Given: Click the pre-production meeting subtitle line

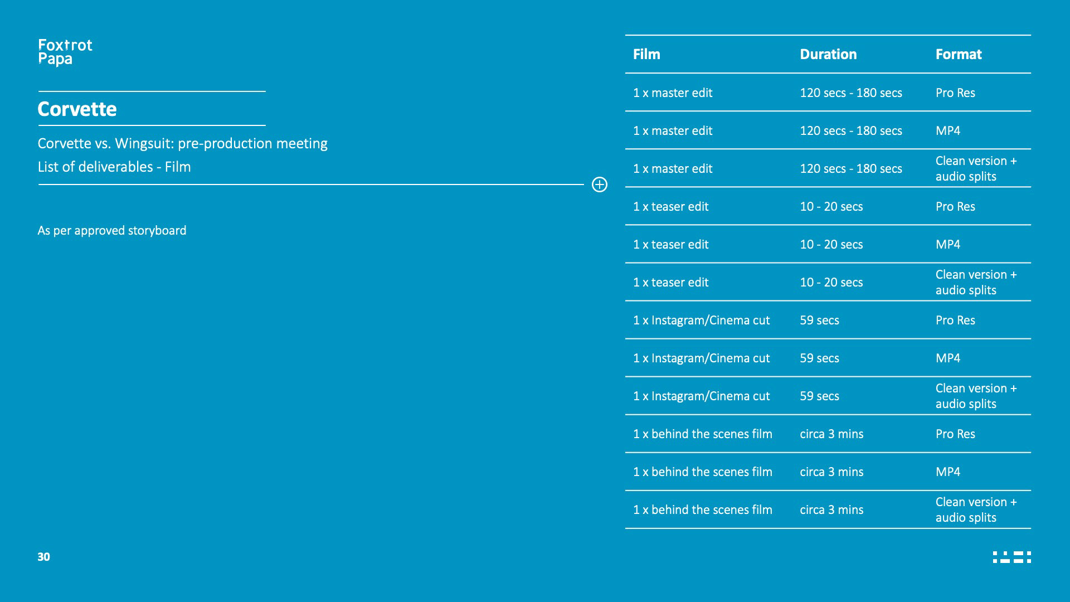Looking at the screenshot, I should click(182, 144).
